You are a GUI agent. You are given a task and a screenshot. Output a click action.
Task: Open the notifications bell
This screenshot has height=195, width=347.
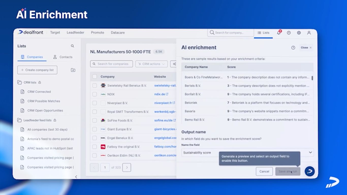pyautogui.click(x=279, y=32)
